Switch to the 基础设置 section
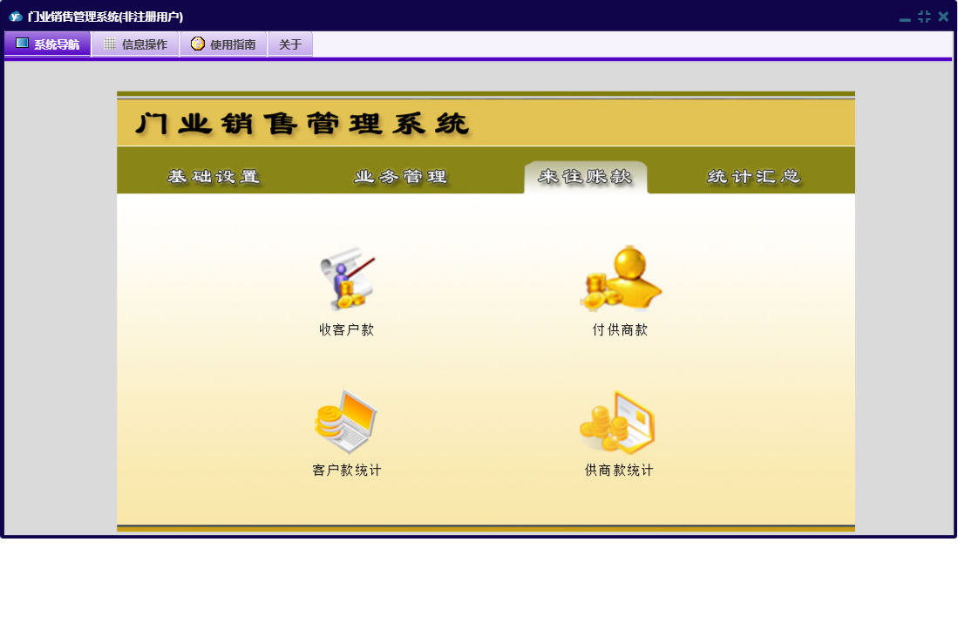 (214, 177)
